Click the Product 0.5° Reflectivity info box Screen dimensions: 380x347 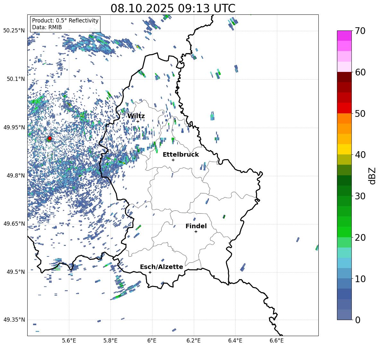pos(65,24)
